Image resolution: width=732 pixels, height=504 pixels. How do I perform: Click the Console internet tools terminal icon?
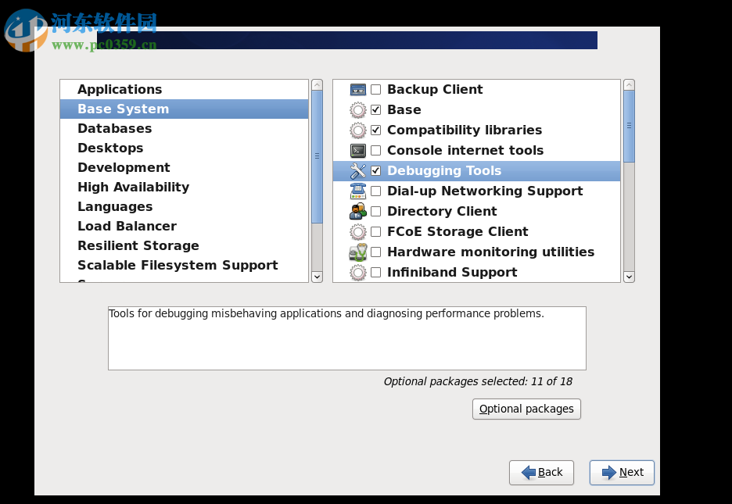click(357, 150)
